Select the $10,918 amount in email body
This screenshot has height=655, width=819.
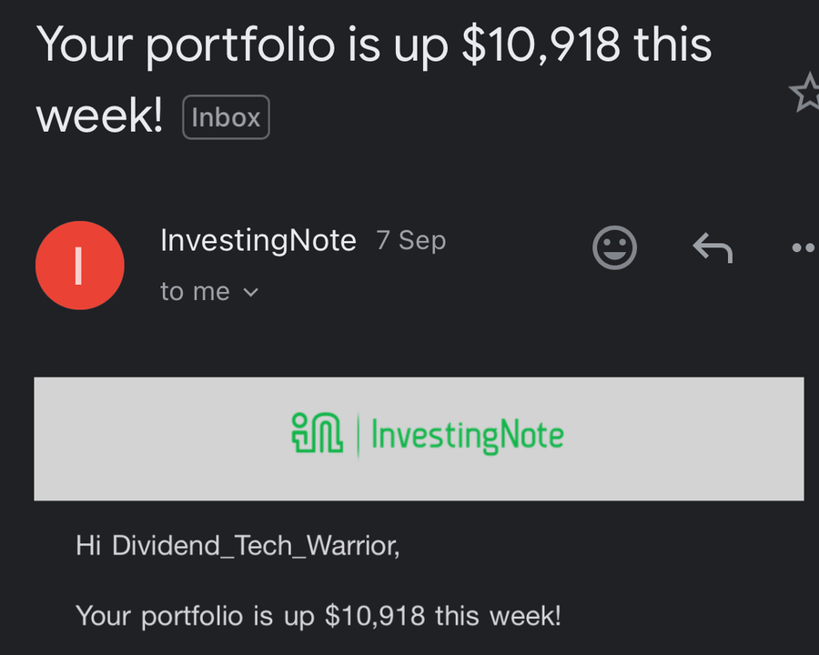tap(375, 615)
